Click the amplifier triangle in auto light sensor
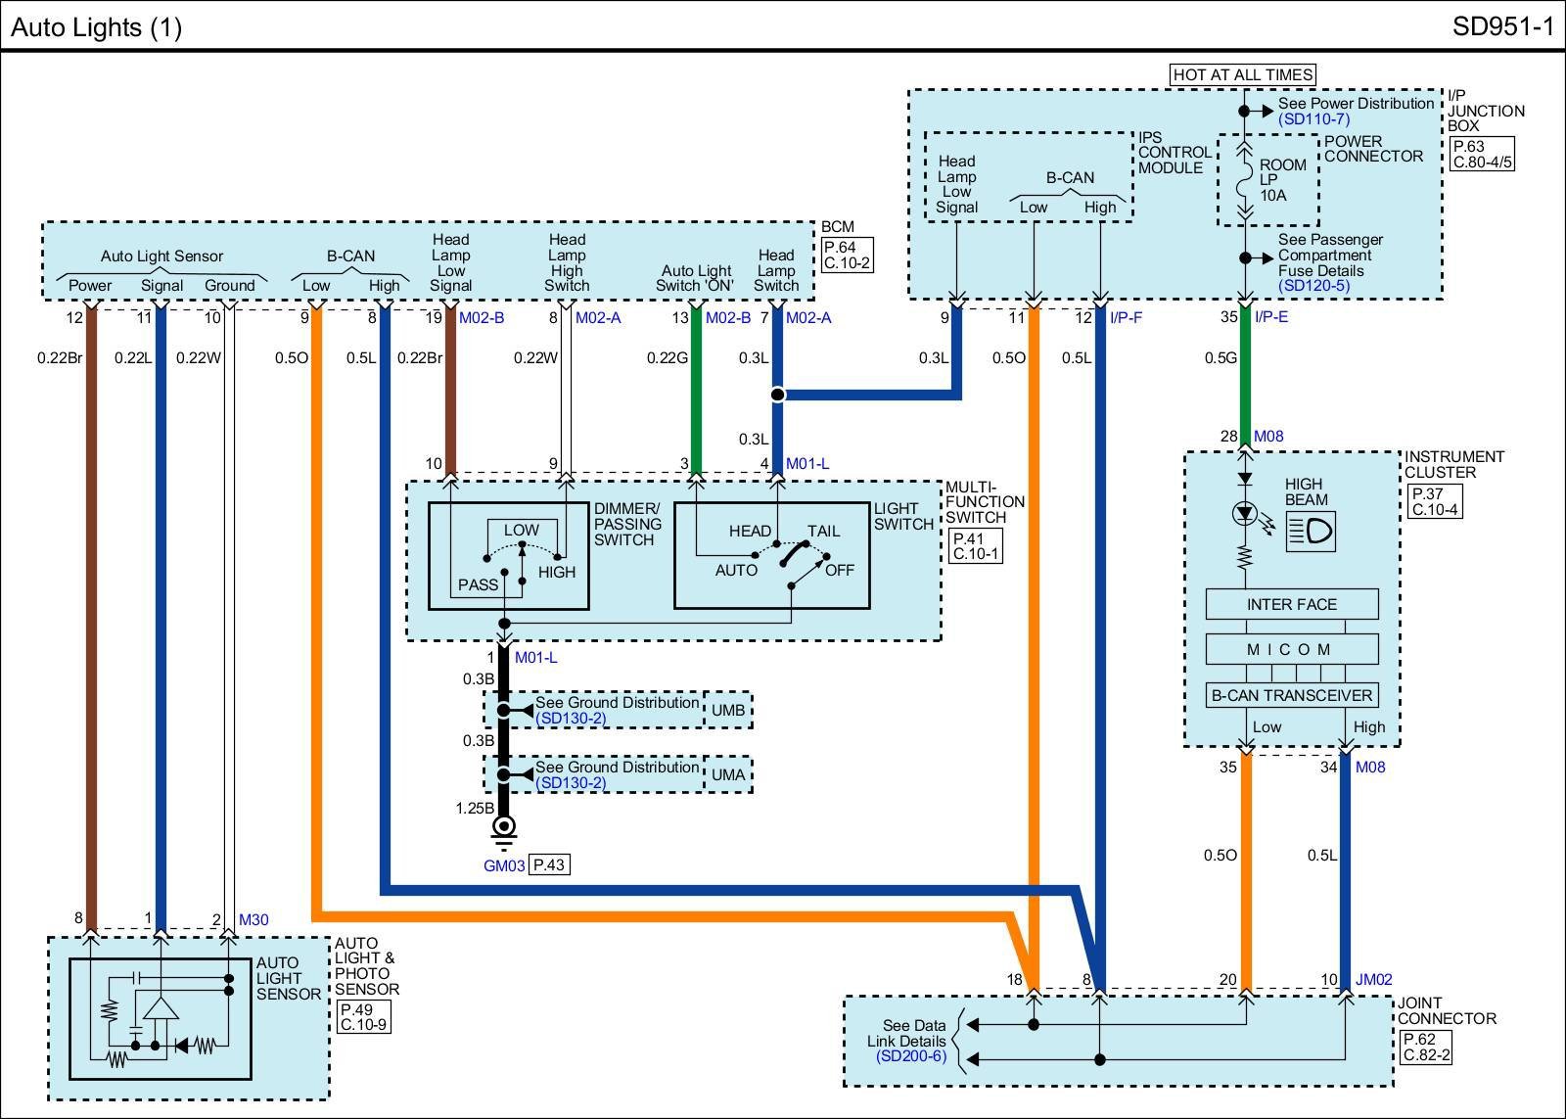The height and width of the screenshot is (1119, 1566). (160, 1008)
